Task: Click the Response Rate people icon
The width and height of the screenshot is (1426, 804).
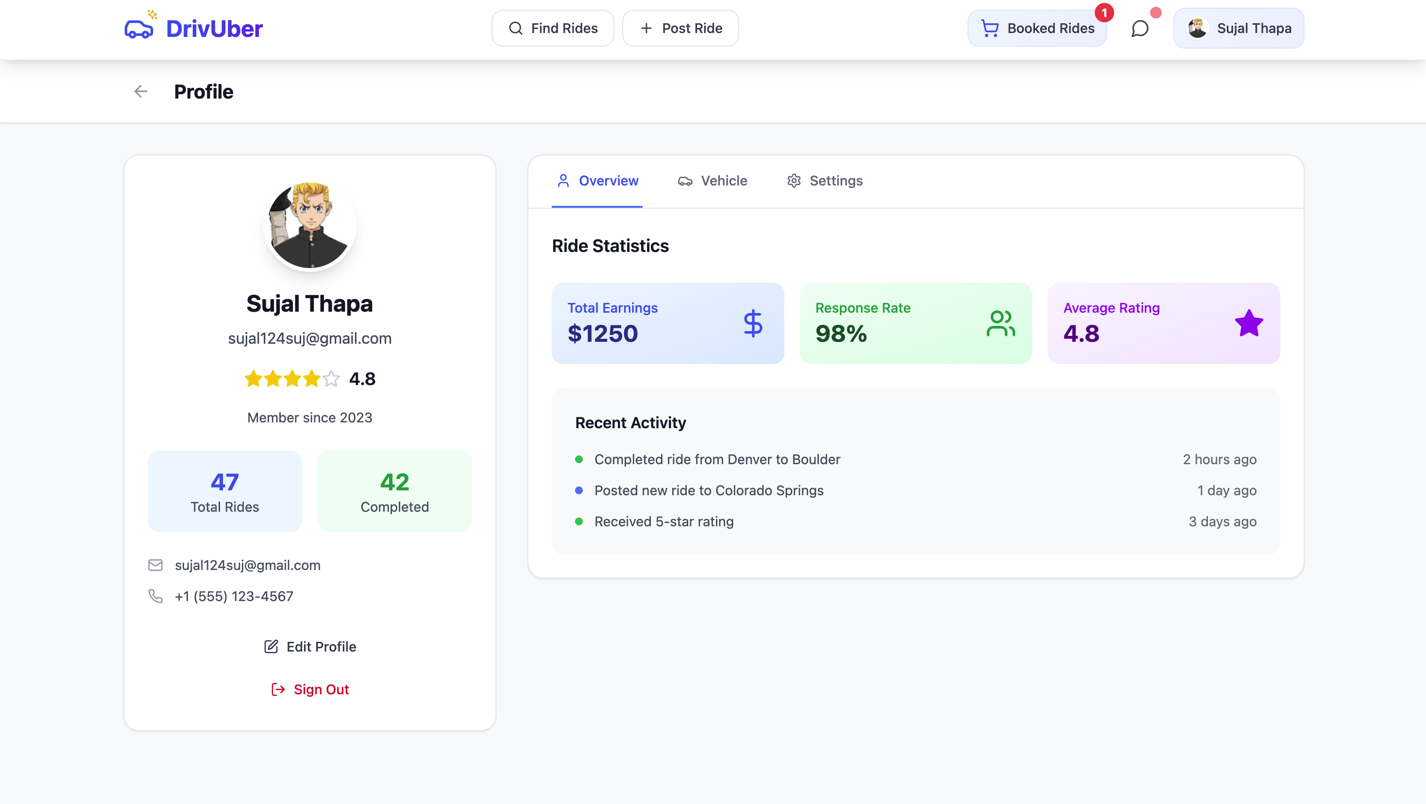Action: [x=1000, y=323]
